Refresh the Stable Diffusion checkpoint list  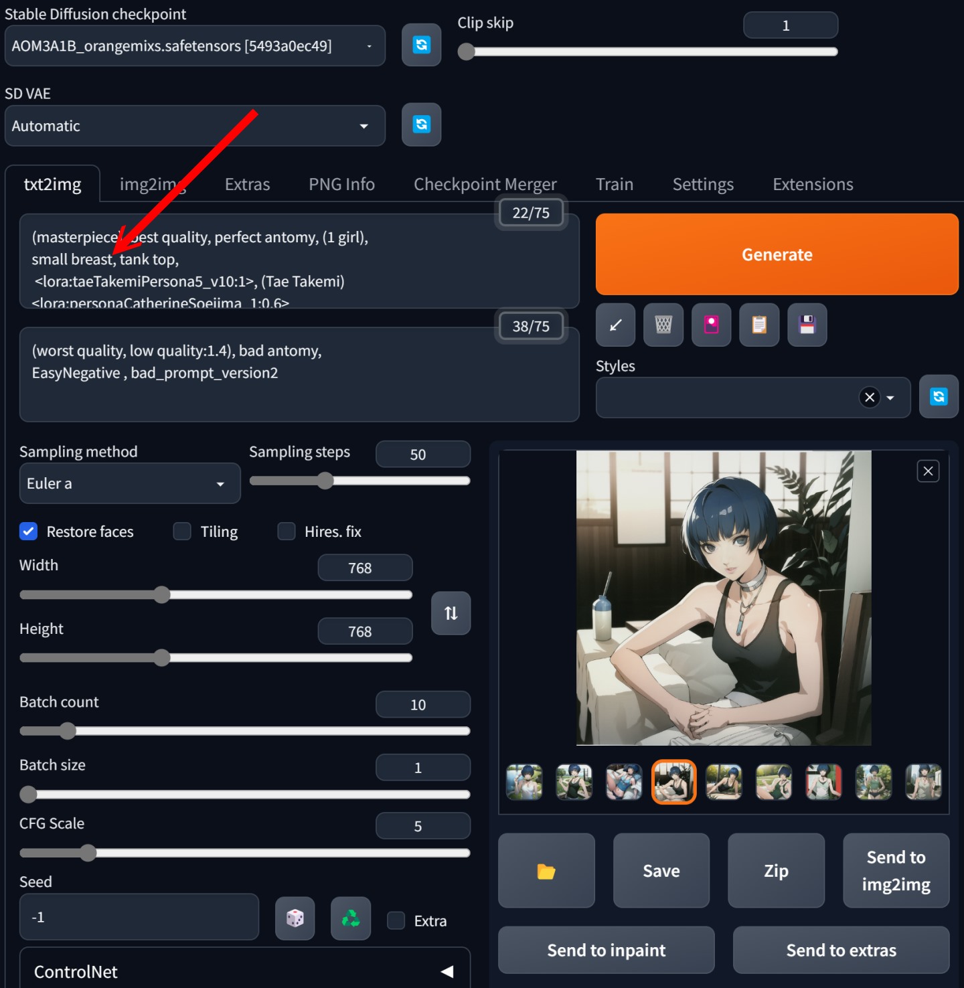pyautogui.click(x=421, y=45)
